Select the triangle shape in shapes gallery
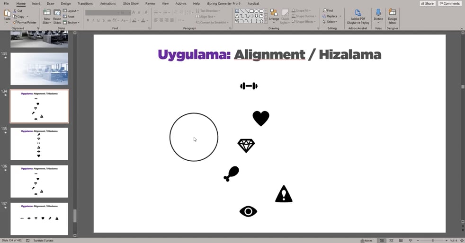Screen dimensions: 465x243 [x=237, y=16]
